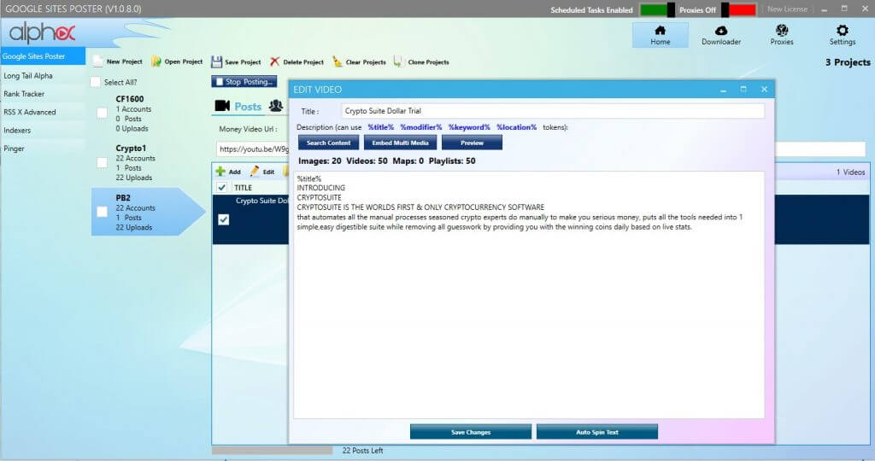Toggle the Proxies Off switch
Image resolution: width=875 pixels, height=461 pixels.
tap(739, 9)
